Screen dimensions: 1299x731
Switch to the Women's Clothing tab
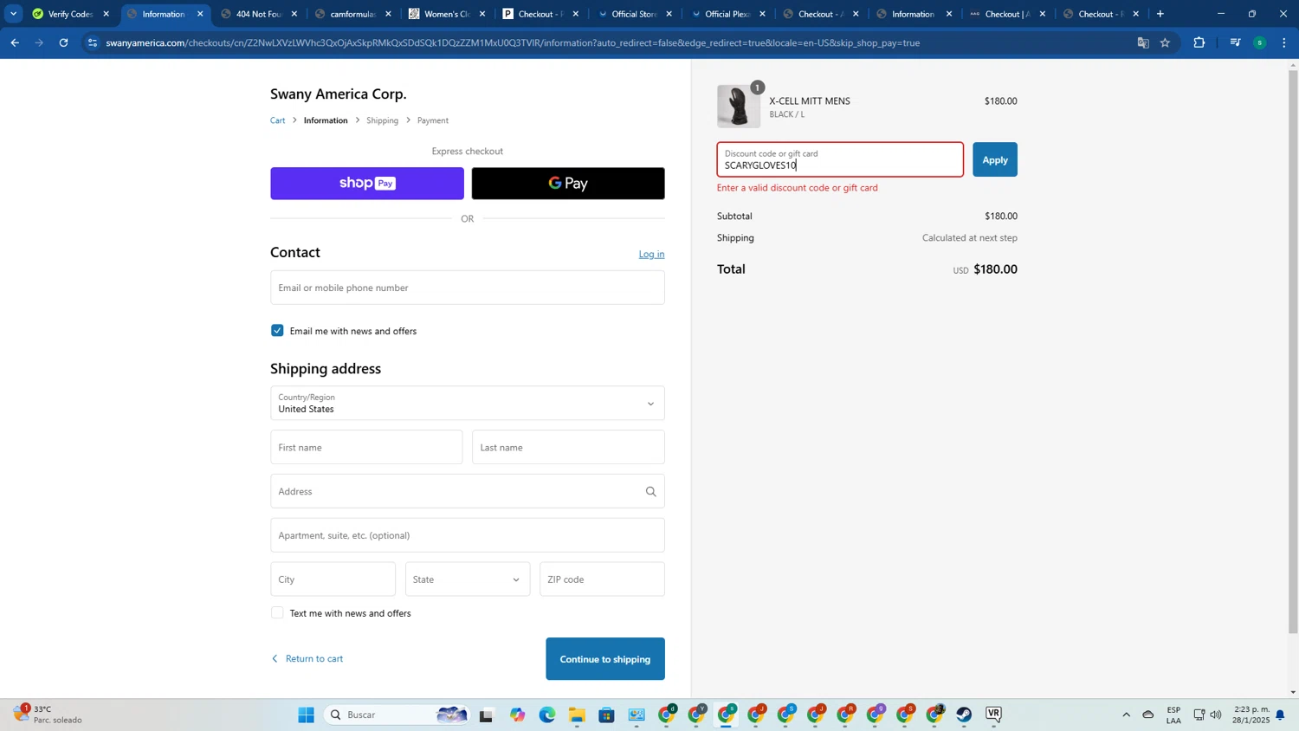tap(447, 14)
